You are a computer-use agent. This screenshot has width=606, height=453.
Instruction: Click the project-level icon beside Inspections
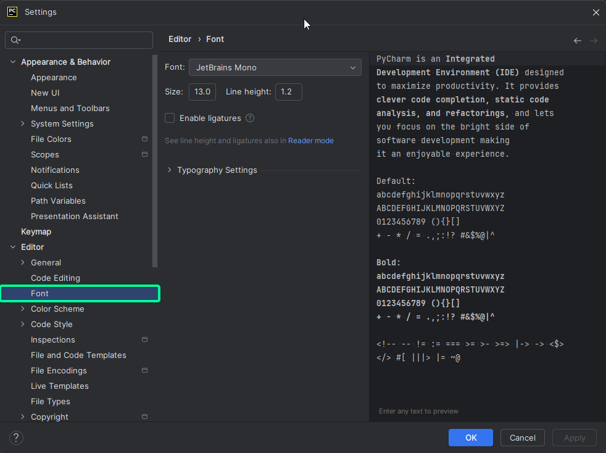point(144,339)
